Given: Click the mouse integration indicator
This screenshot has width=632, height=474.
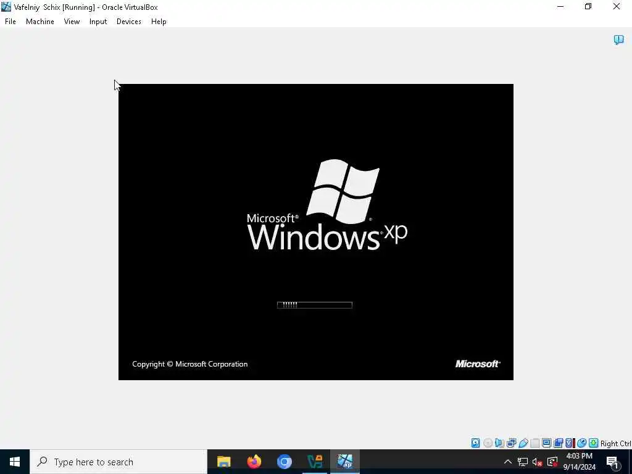Looking at the screenshot, I should [x=581, y=443].
